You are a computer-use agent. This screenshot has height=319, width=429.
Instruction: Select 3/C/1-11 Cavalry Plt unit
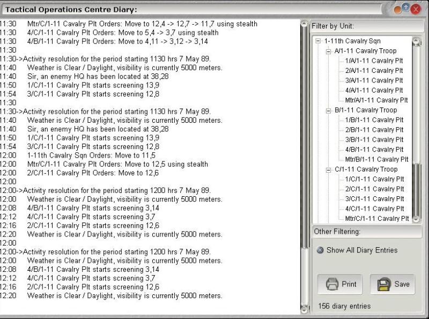(374, 199)
